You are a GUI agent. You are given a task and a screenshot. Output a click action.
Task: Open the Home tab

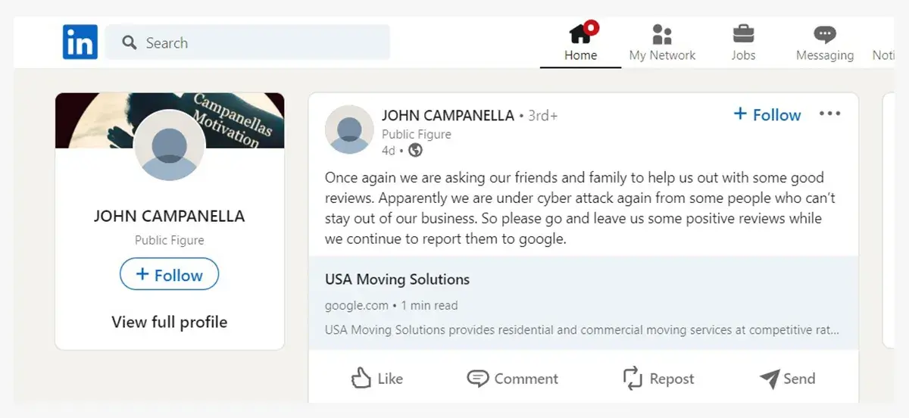pos(580,43)
